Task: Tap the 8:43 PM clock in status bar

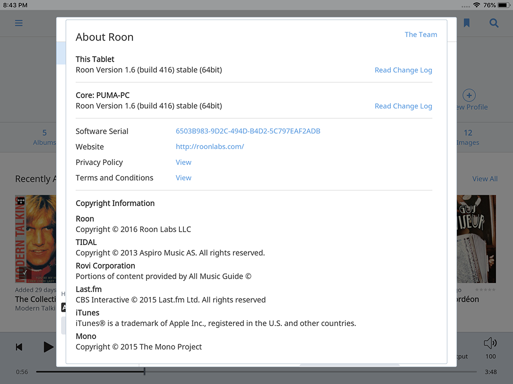Action: tap(15, 5)
